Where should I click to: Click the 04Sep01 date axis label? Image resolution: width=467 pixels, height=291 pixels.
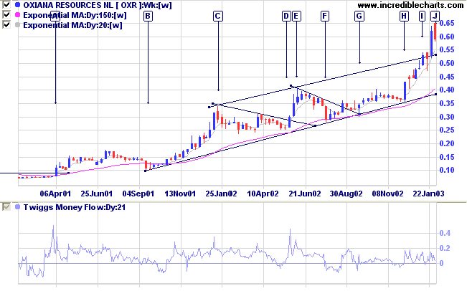(138, 194)
